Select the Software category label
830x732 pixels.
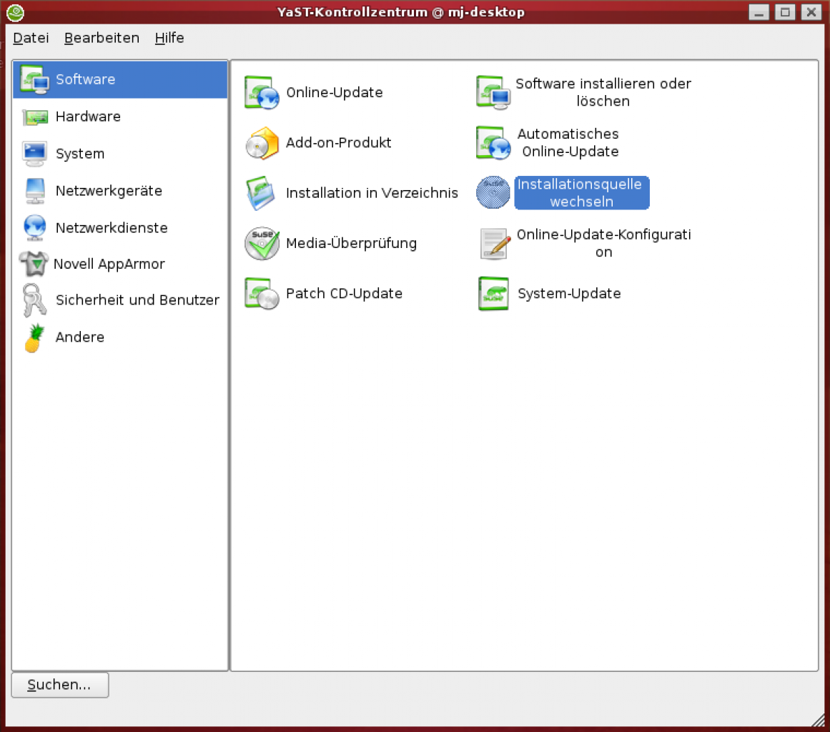(85, 79)
